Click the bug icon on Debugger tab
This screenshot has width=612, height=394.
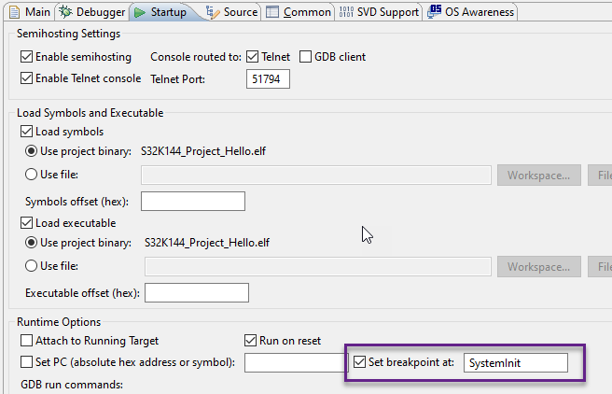65,12
